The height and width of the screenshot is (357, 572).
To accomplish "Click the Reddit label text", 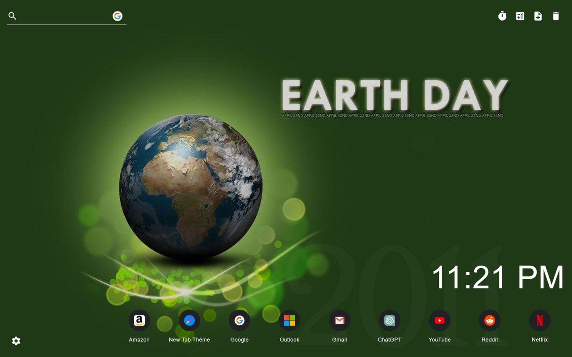I will (x=490, y=340).
